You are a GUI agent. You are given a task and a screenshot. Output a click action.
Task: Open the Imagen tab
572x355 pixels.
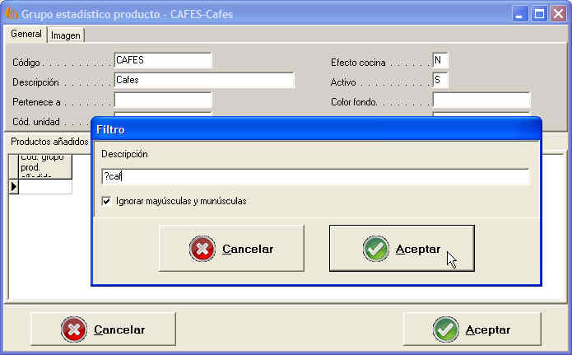coord(66,35)
